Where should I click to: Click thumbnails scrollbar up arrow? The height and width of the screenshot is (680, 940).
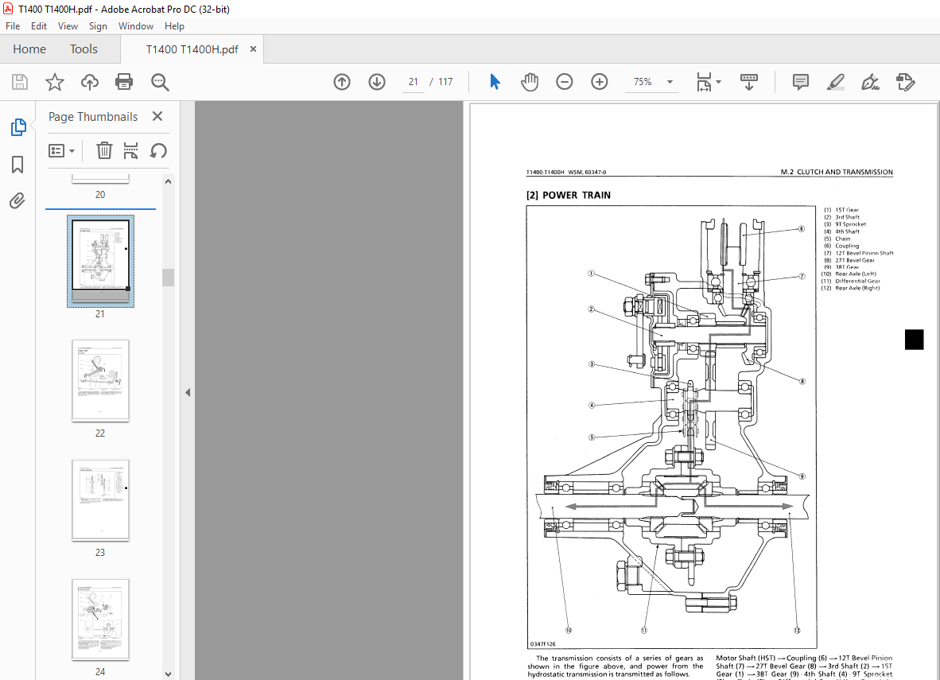point(168,181)
